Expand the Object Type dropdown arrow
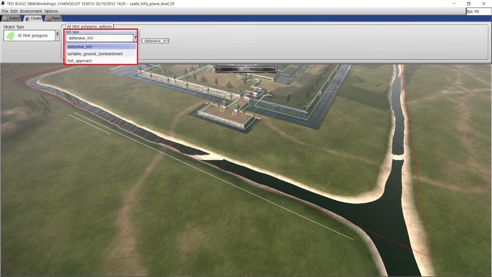This screenshot has width=492, height=277. pos(57,36)
